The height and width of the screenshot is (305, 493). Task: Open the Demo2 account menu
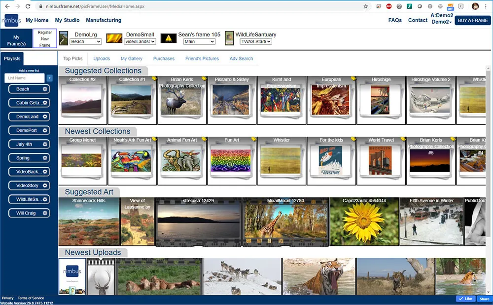441,22
